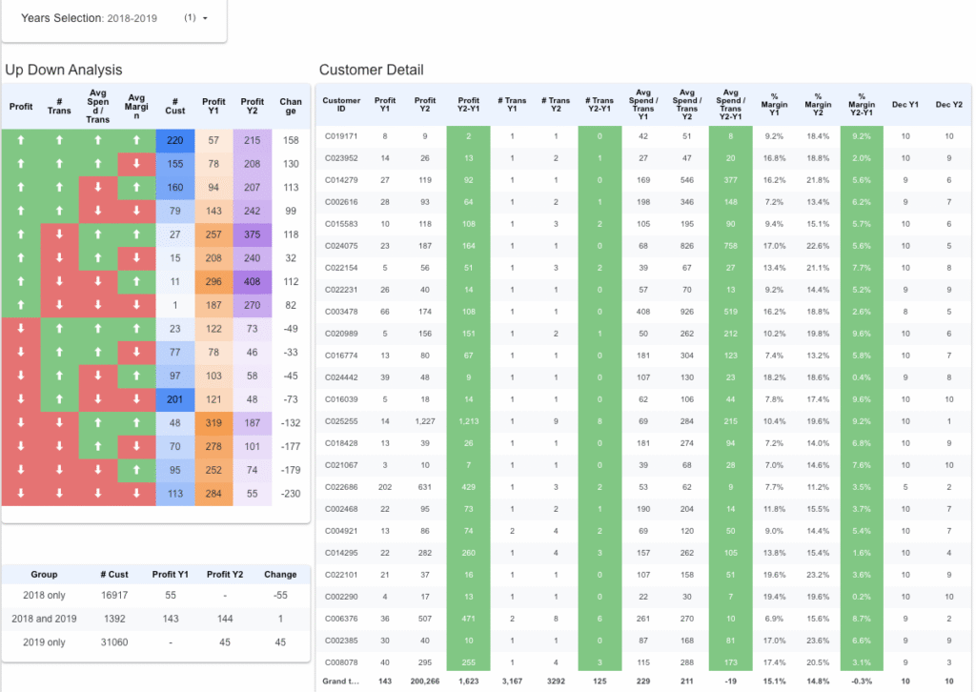The image size is (976, 692).
Task: Click Profit down arrow in 23-customer row
Action: coord(20,328)
